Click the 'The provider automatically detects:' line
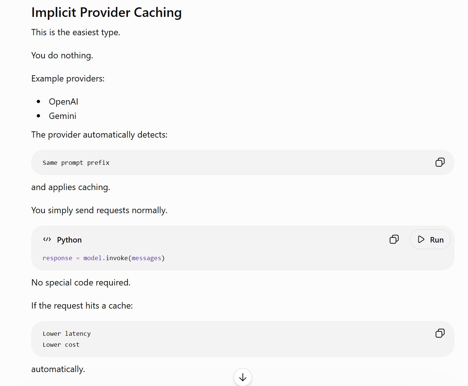This screenshot has width=468, height=386. [x=99, y=135]
